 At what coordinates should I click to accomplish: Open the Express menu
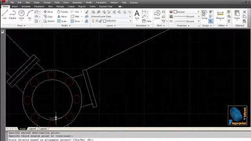(134, 3)
